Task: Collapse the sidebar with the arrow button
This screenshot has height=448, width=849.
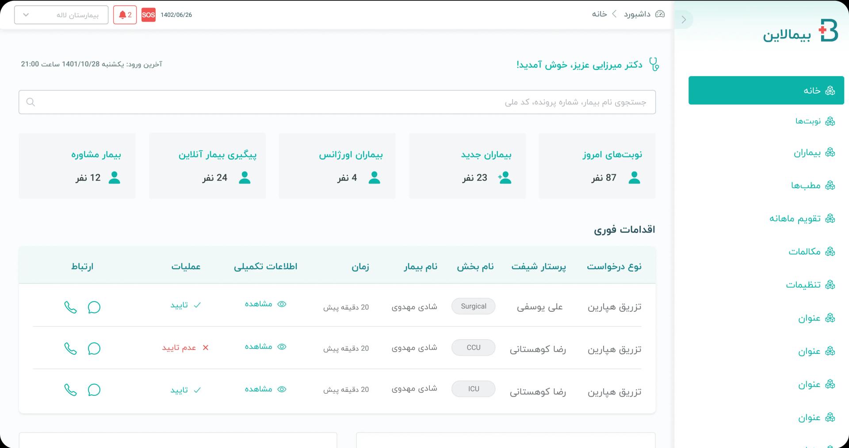Action: [x=684, y=19]
